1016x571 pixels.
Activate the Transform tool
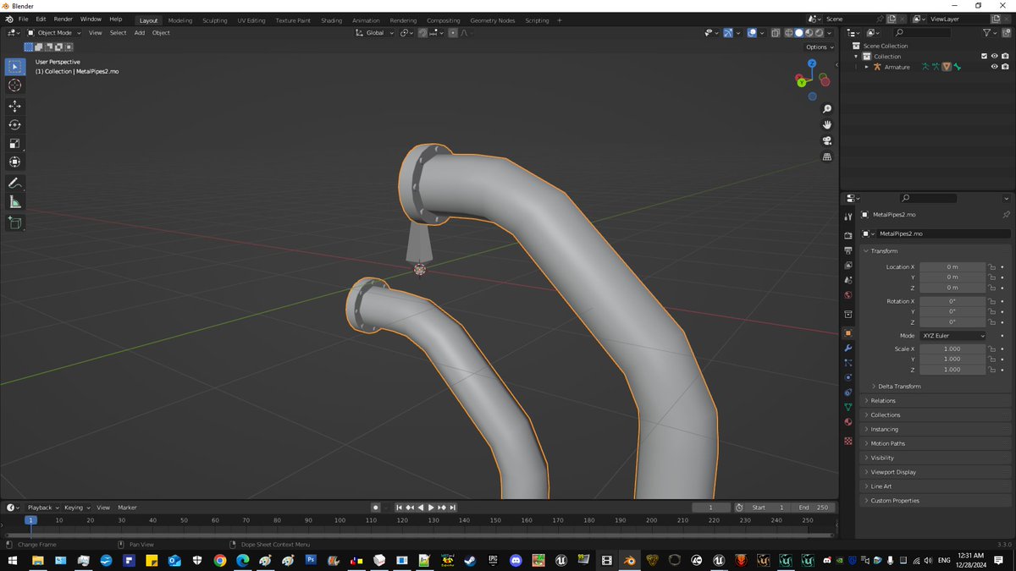pyautogui.click(x=14, y=162)
